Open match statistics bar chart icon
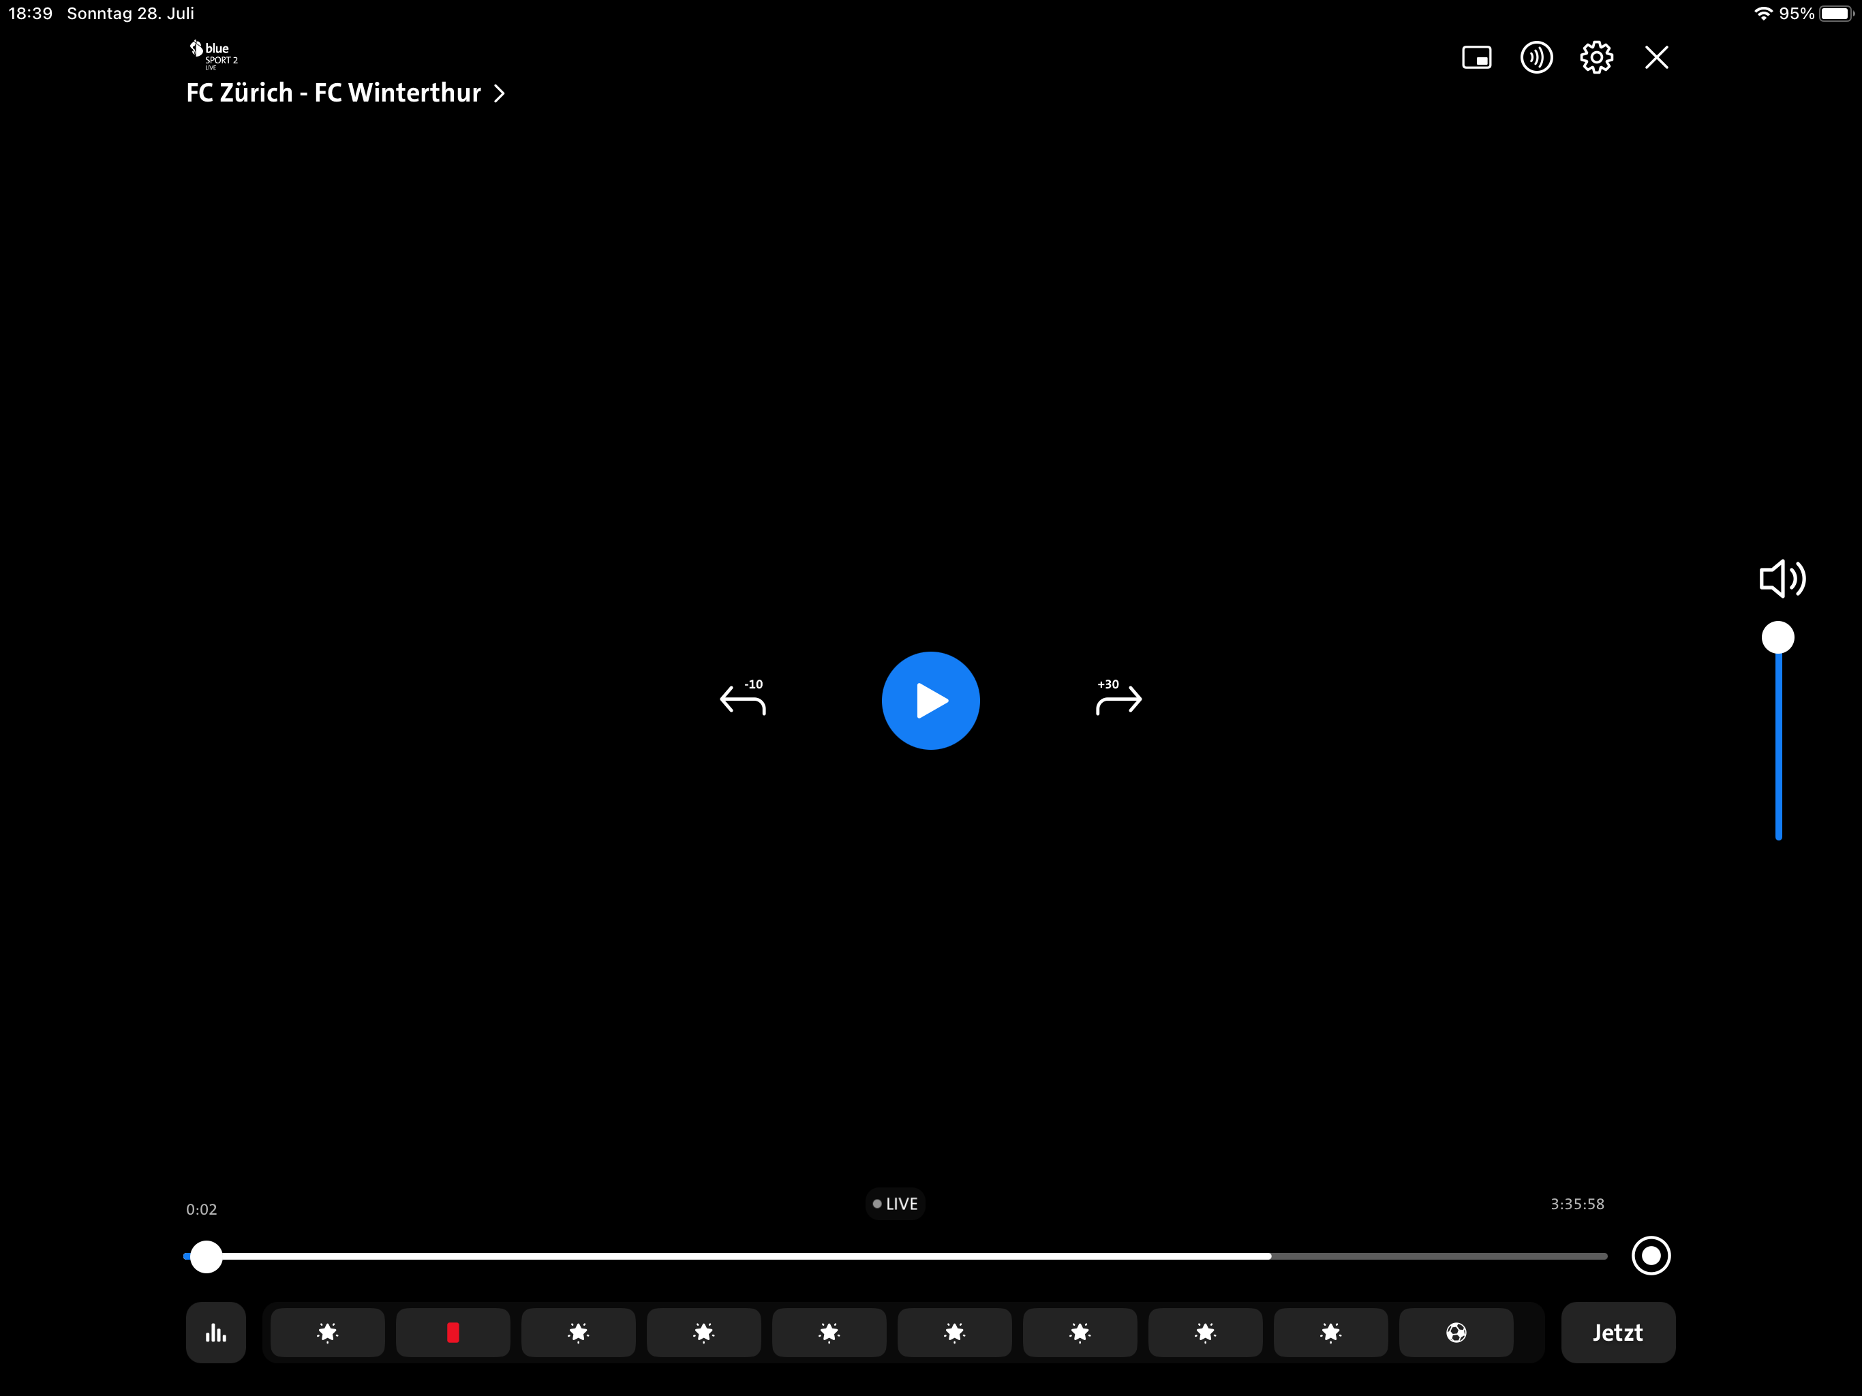This screenshot has width=1862, height=1396. pyautogui.click(x=215, y=1332)
